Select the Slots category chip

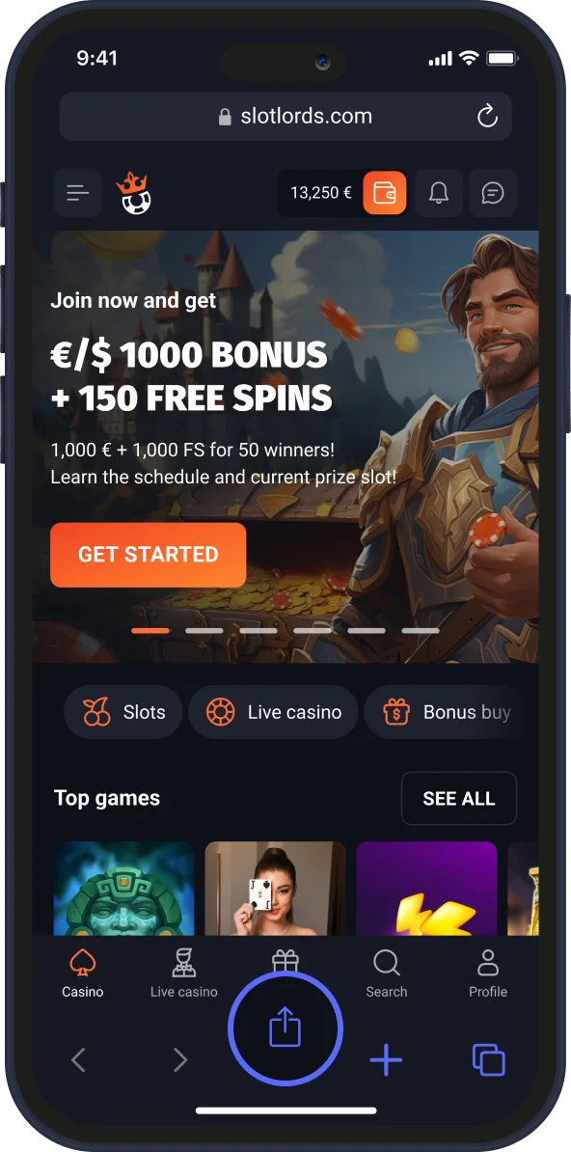[x=122, y=712]
